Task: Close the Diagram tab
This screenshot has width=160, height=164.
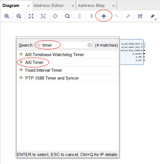Action: click(28, 6)
